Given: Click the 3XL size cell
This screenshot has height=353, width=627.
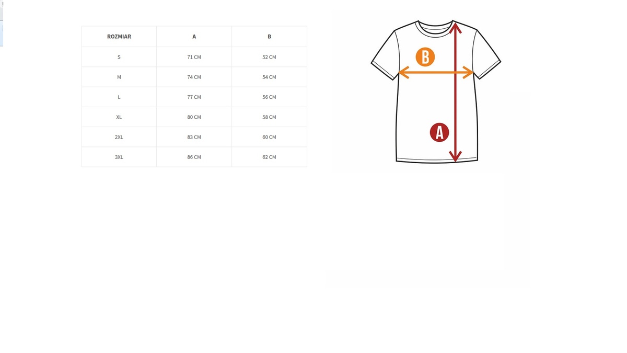Looking at the screenshot, I should click(119, 157).
